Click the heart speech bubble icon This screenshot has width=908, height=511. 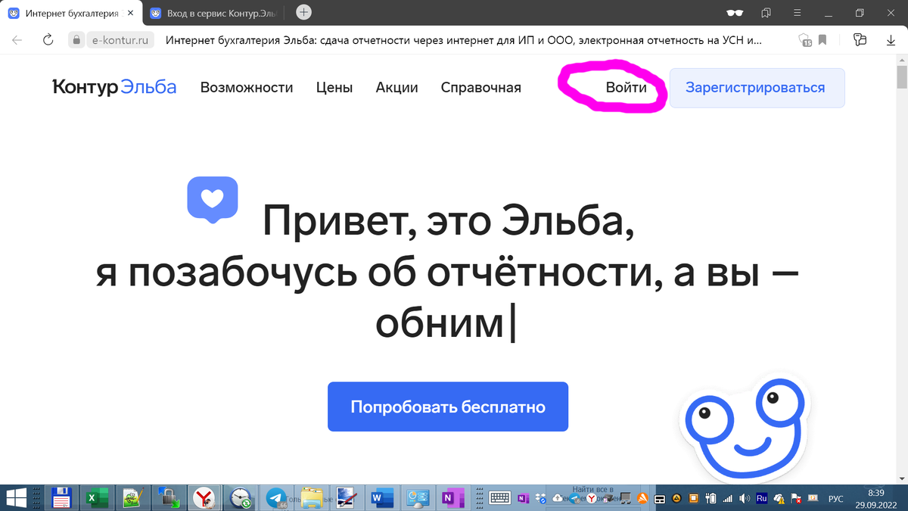213,200
